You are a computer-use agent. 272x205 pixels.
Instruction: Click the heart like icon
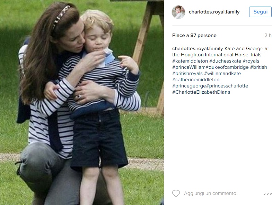(x=176, y=193)
